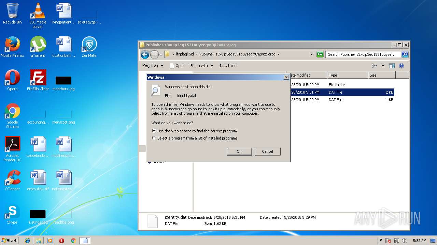The image size is (437, 245).
Task: Click the volume speaker tray icon
Action: (x=405, y=241)
